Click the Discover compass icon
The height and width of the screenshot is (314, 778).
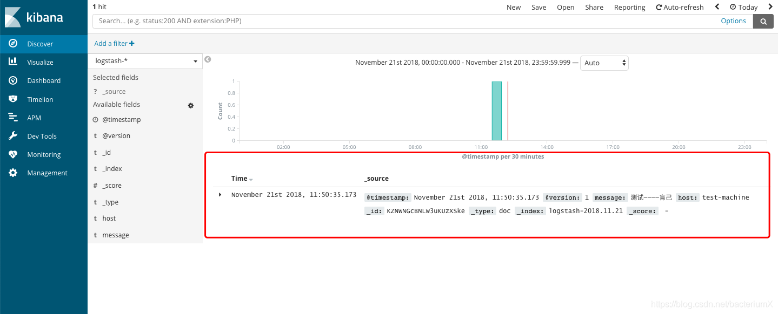[14, 44]
